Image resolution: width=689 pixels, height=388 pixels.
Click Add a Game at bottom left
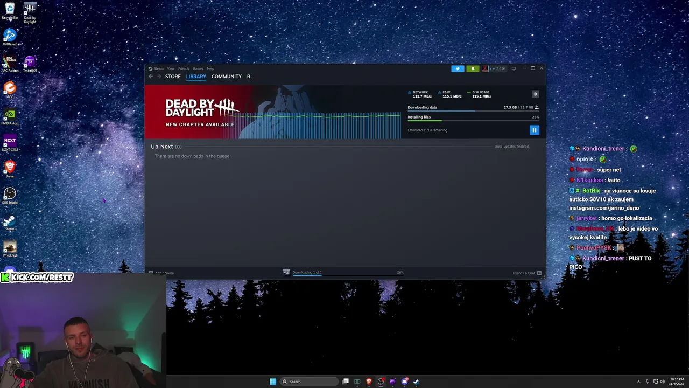[x=161, y=273]
